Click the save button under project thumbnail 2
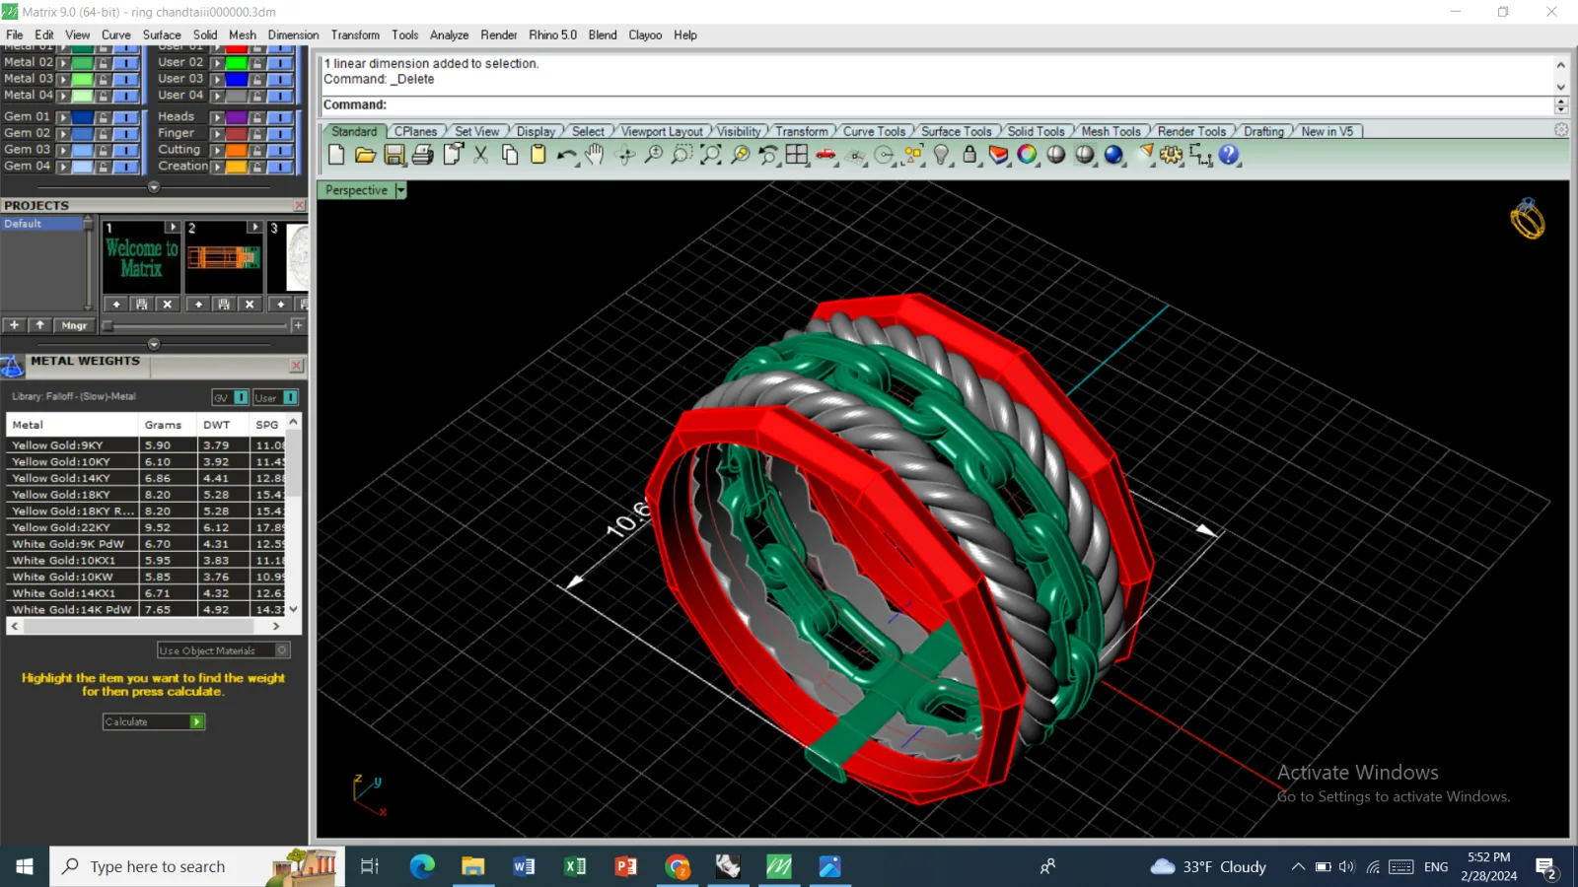 224,305
